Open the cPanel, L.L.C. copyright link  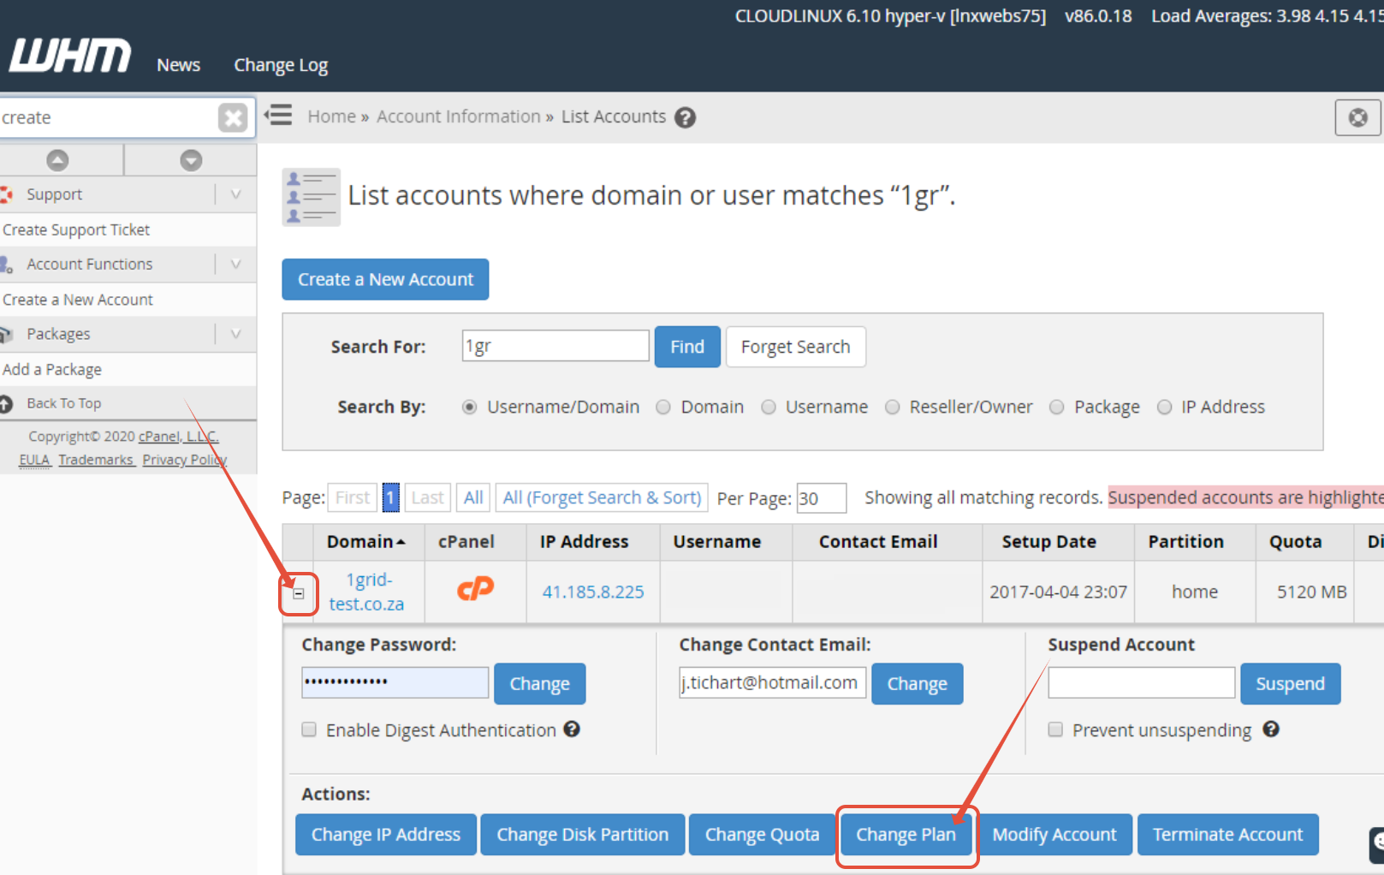pos(179,437)
